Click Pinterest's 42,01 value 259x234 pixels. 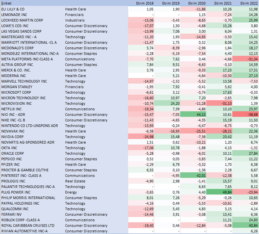[193, 175]
